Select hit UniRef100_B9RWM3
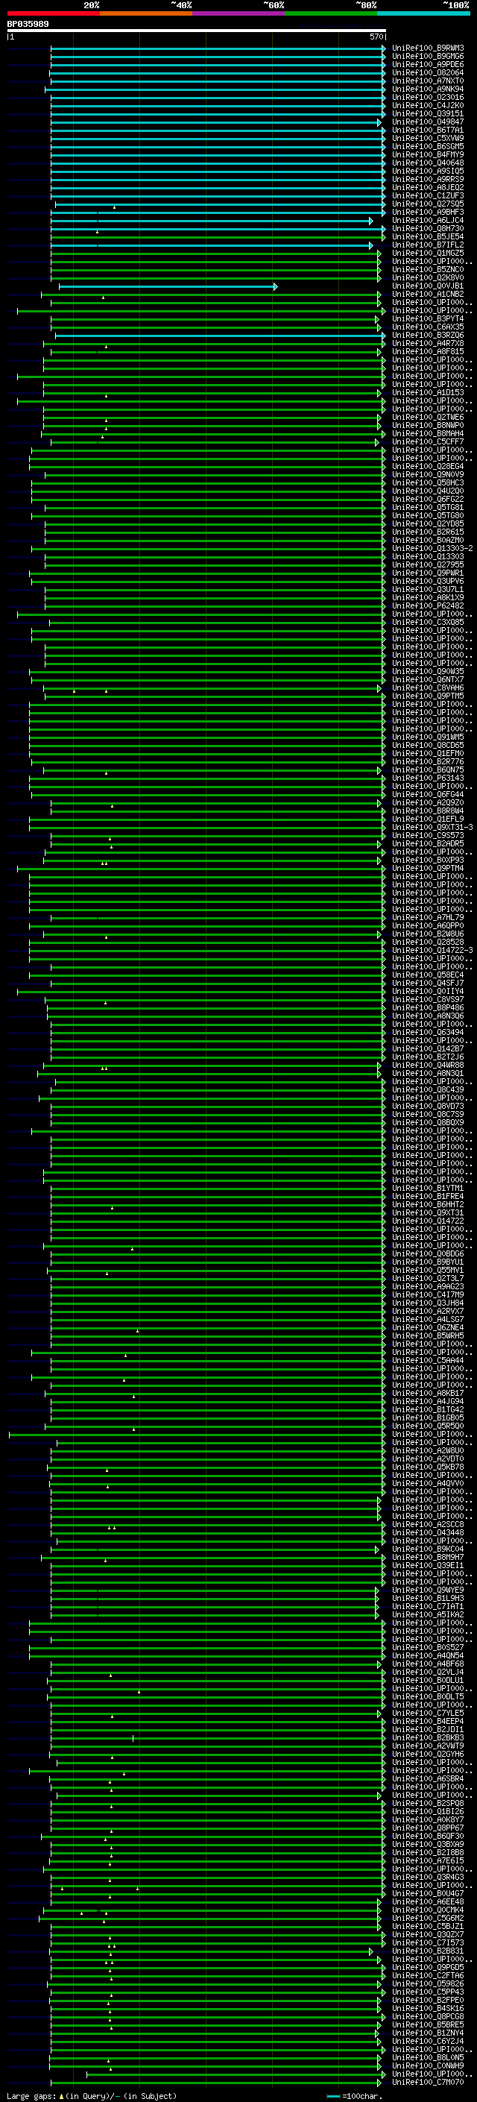The width and height of the screenshot is (477, 2102). point(428,48)
